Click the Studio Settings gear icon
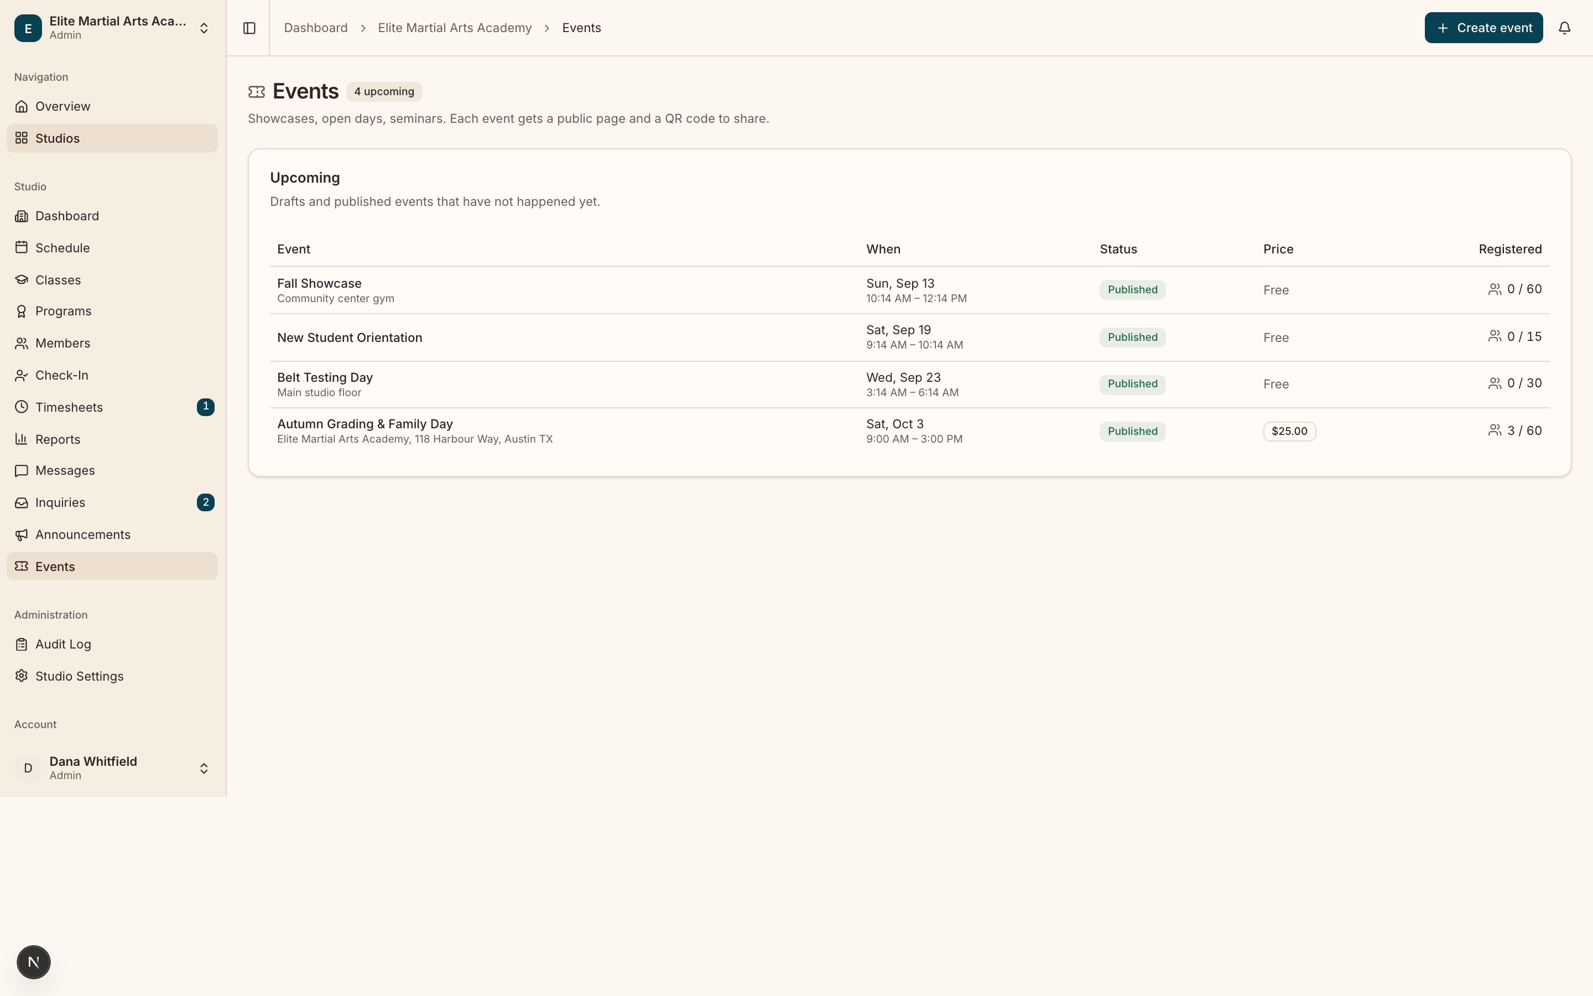1593x996 pixels. pos(22,677)
